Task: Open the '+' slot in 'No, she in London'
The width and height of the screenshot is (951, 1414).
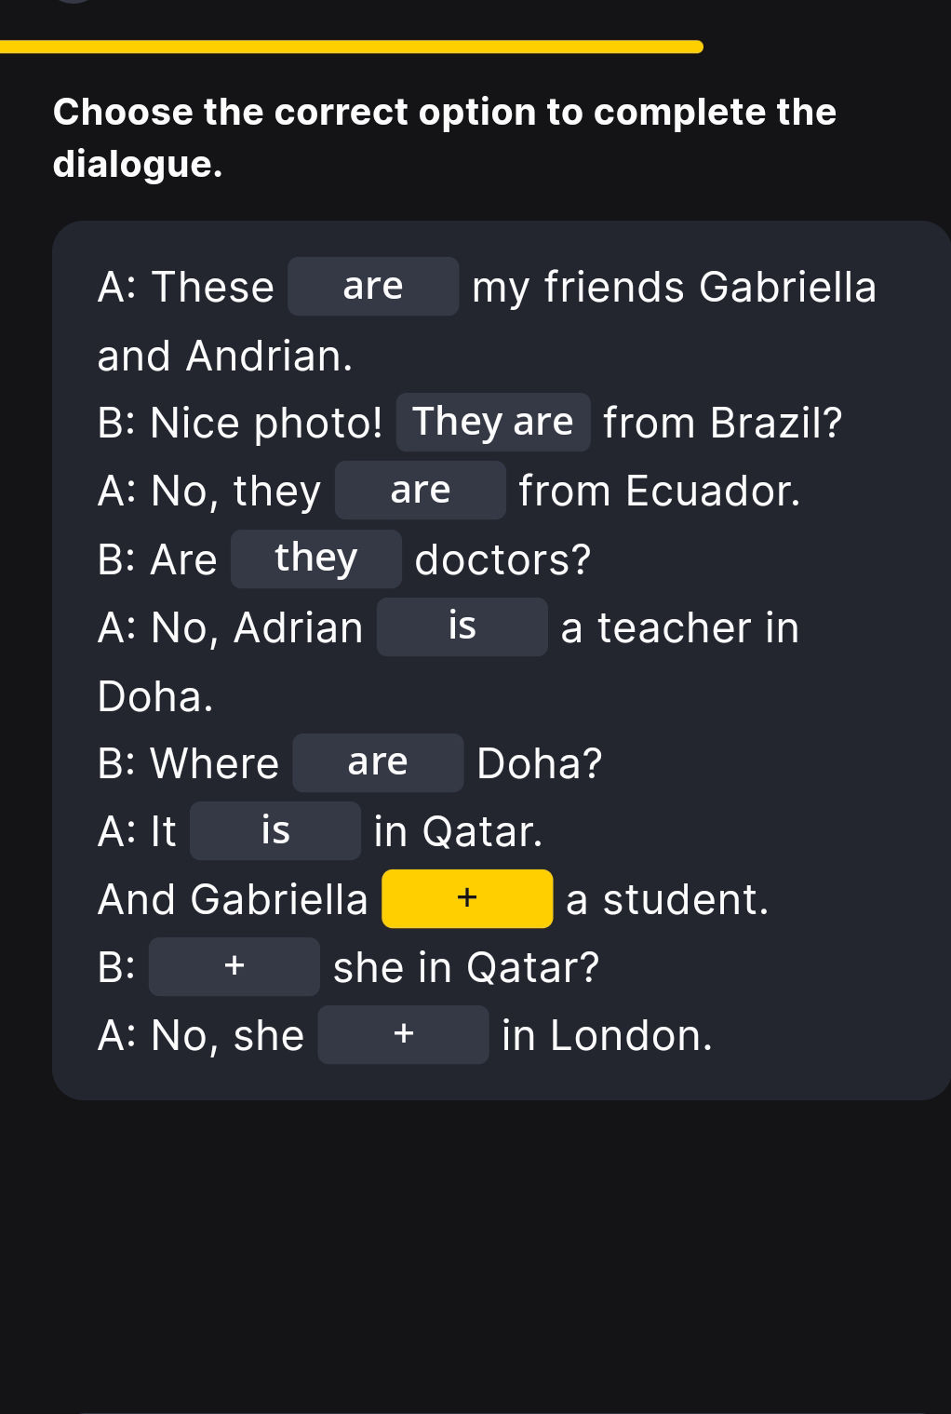Action: (x=403, y=1033)
